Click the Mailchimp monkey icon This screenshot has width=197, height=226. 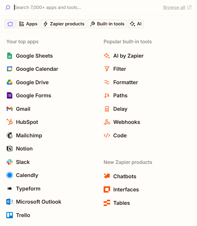pos(10,135)
